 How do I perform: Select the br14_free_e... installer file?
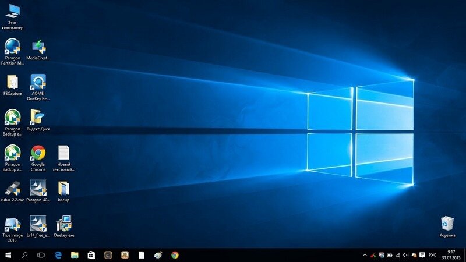38,226
